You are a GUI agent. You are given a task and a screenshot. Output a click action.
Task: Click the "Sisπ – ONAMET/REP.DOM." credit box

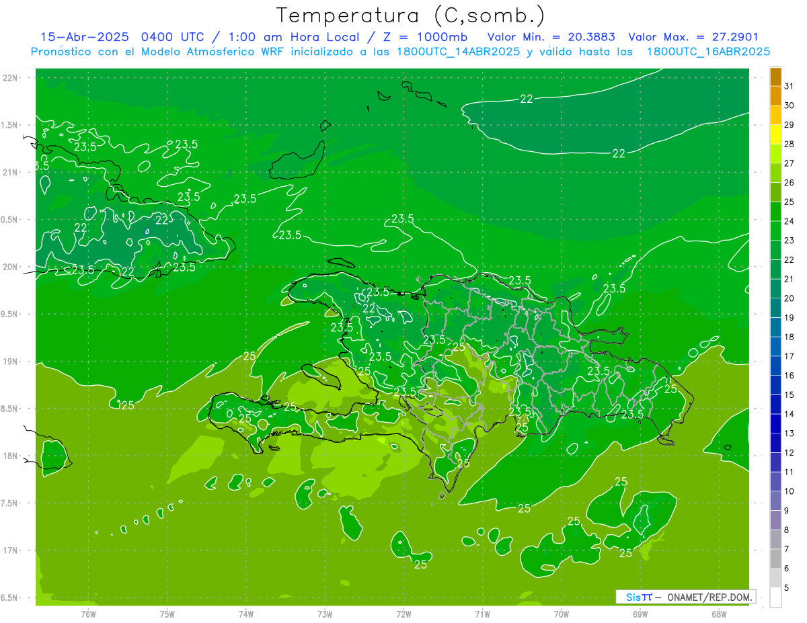pyautogui.click(x=685, y=597)
